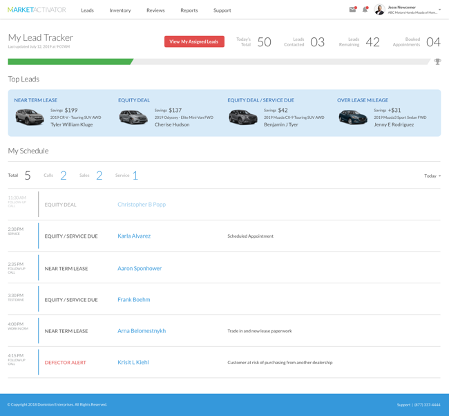Click the notifications bell icon
The width and height of the screenshot is (449, 416).
tap(365, 10)
